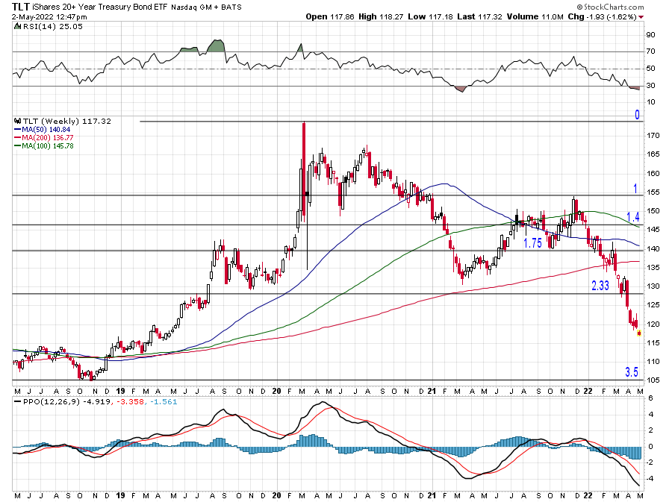Click the blue 1.75 level annotation

pyautogui.click(x=532, y=243)
